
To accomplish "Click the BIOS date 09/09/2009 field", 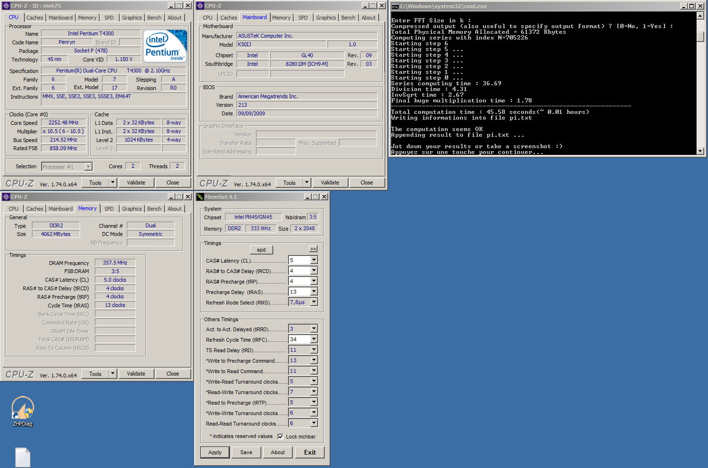I will tap(307, 113).
